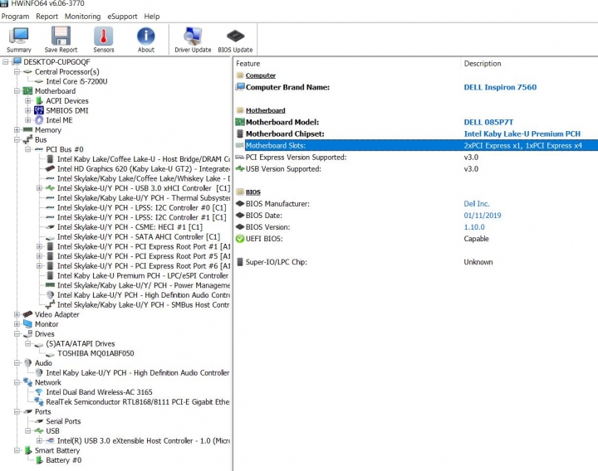Click Intel Kaby Lake-U Premium PCH value
Screen dimensions: 598x471
click(x=522, y=134)
